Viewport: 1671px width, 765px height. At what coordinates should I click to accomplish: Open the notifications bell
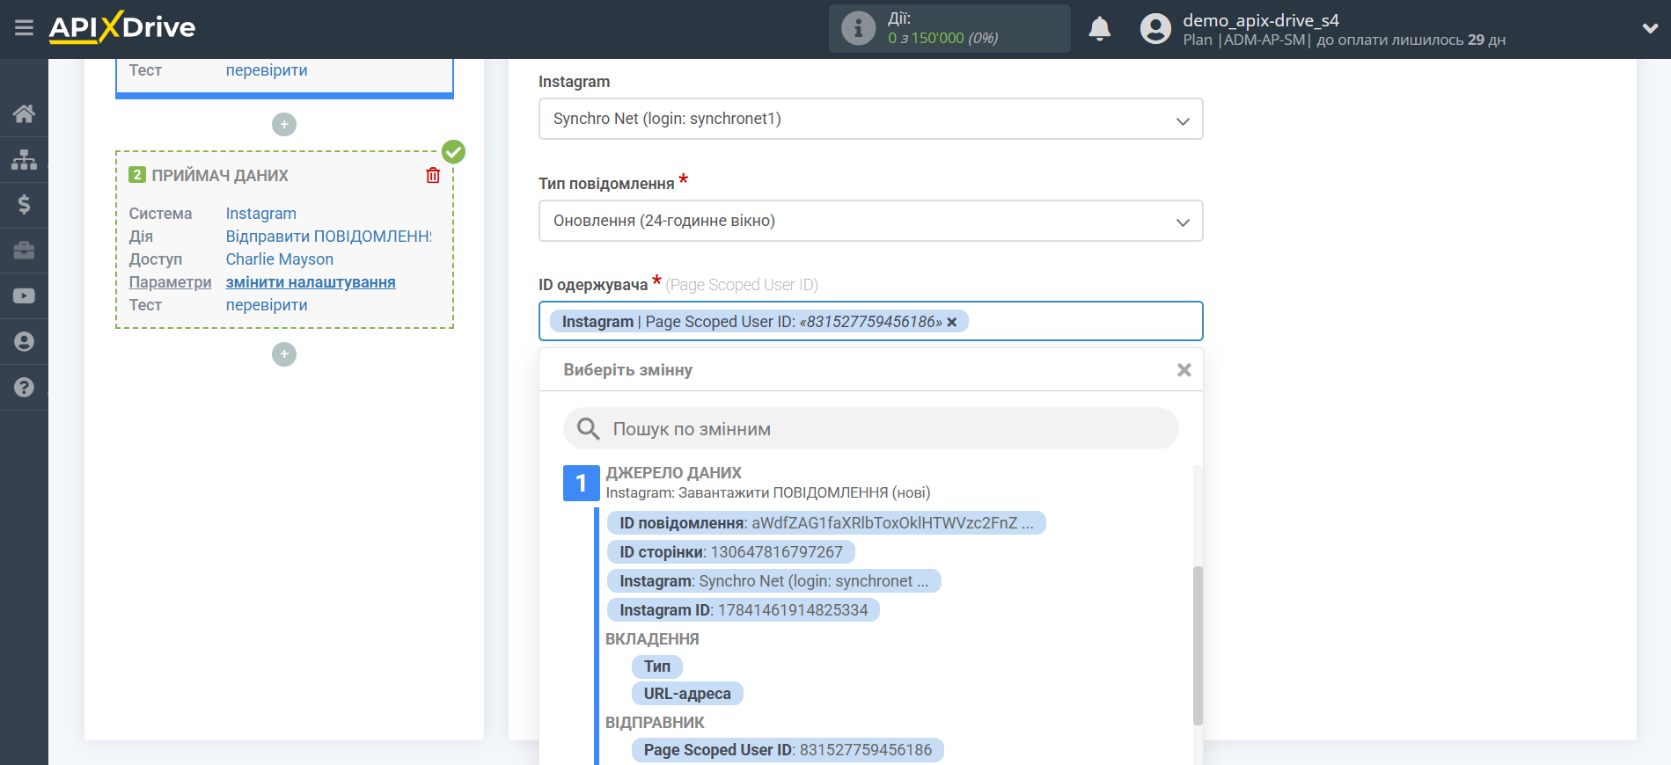(x=1099, y=29)
